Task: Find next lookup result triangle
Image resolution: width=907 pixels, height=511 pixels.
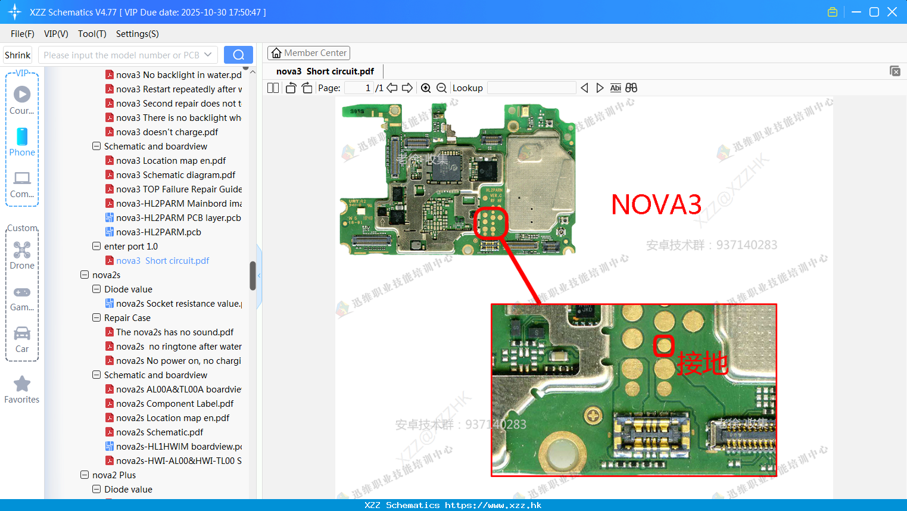Action: point(600,88)
